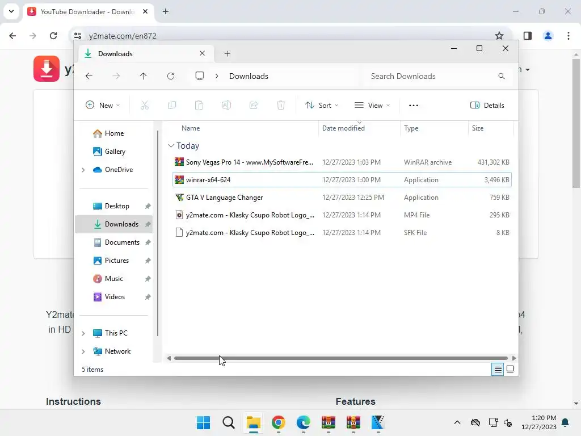581x436 pixels.
Task: Open a new Chrome tab
Action: point(166,11)
